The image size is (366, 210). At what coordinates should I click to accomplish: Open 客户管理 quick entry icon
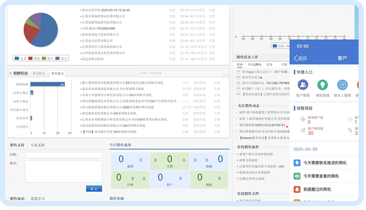pos(303,84)
